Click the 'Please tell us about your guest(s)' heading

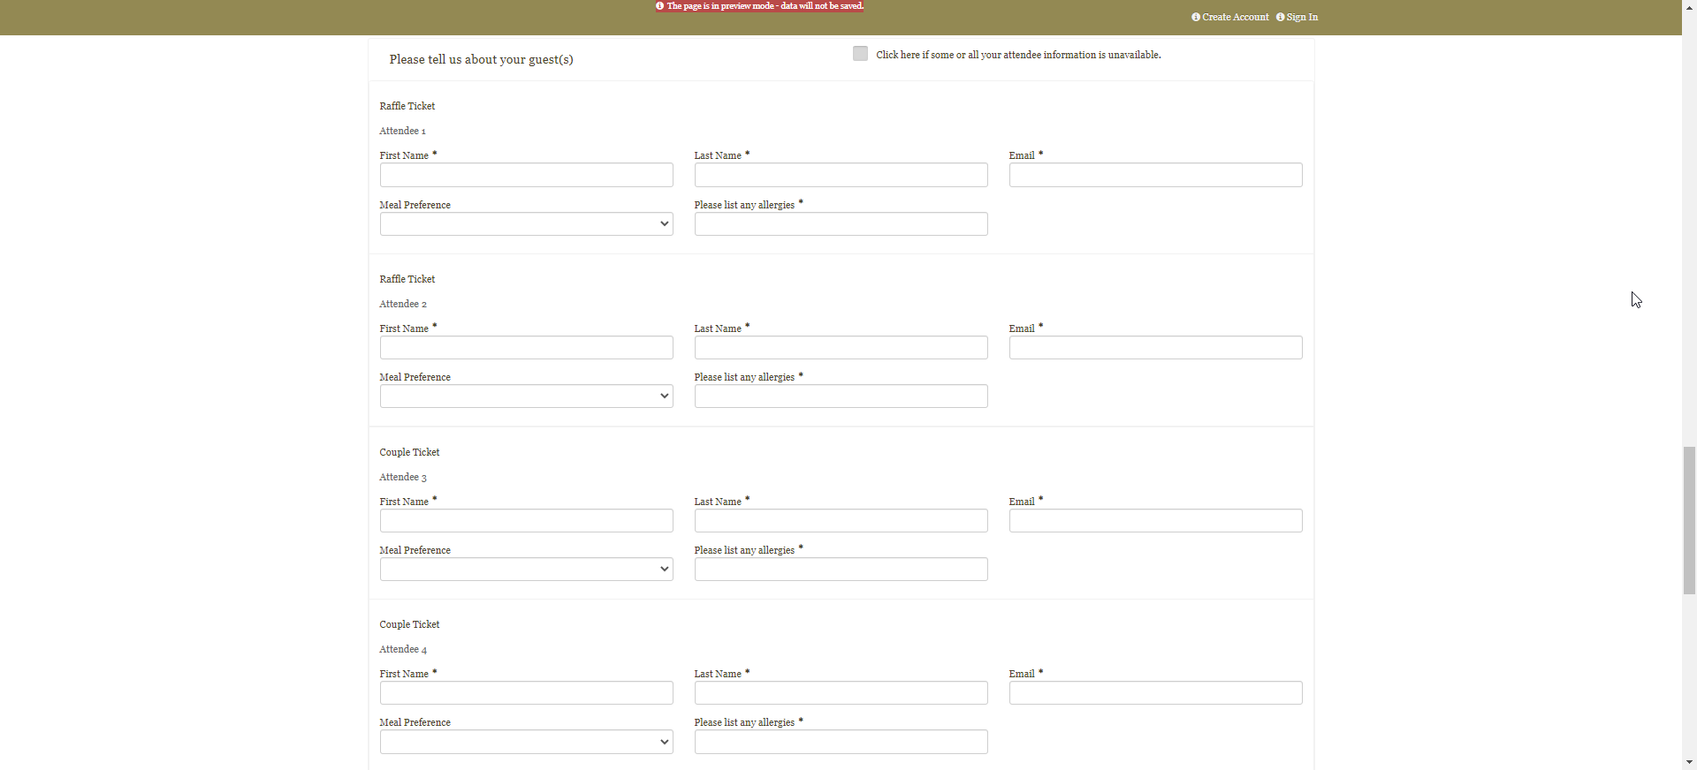pos(481,59)
